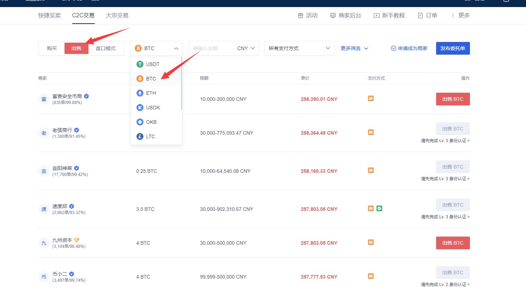This screenshot has width=526, height=287.
Task: Open the 订单 orders icon
Action: [x=420, y=15]
